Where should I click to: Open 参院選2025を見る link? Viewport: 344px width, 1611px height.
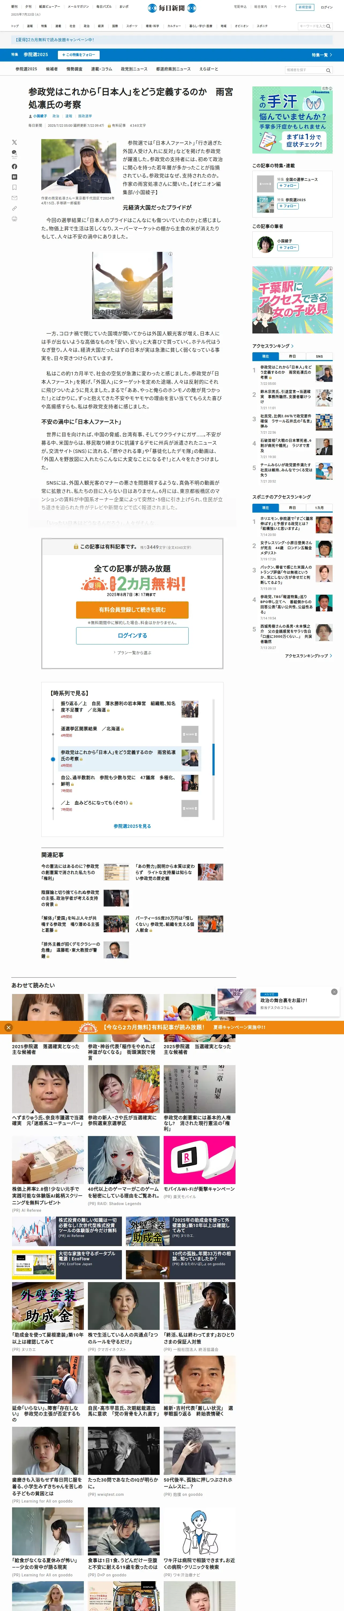coord(132,826)
